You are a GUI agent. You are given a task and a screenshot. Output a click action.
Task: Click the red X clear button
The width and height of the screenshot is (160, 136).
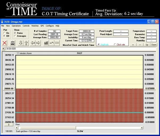tap(5, 43)
